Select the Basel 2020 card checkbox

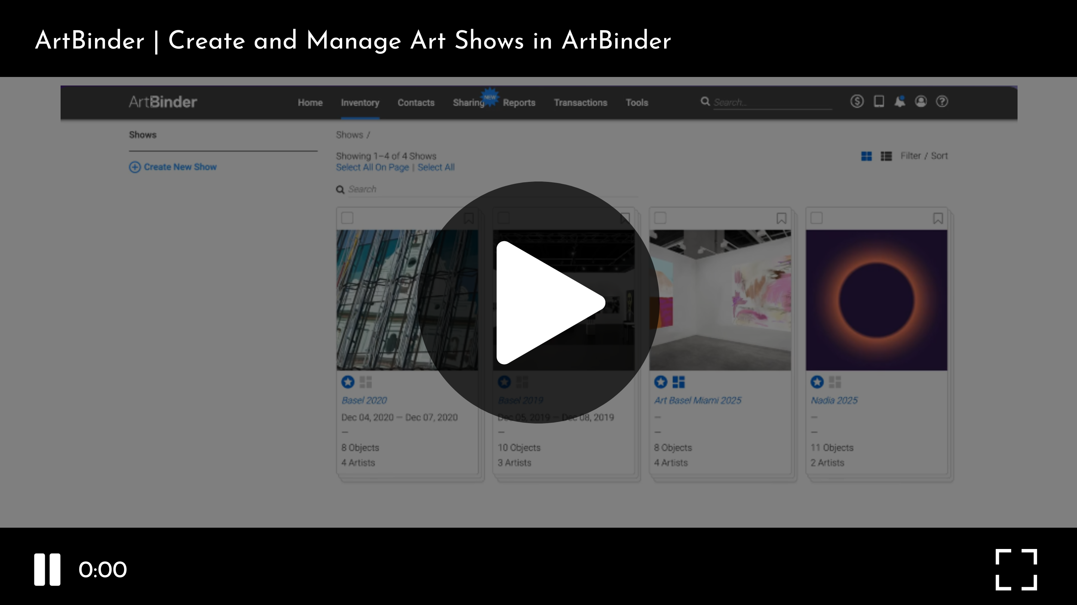click(x=347, y=218)
